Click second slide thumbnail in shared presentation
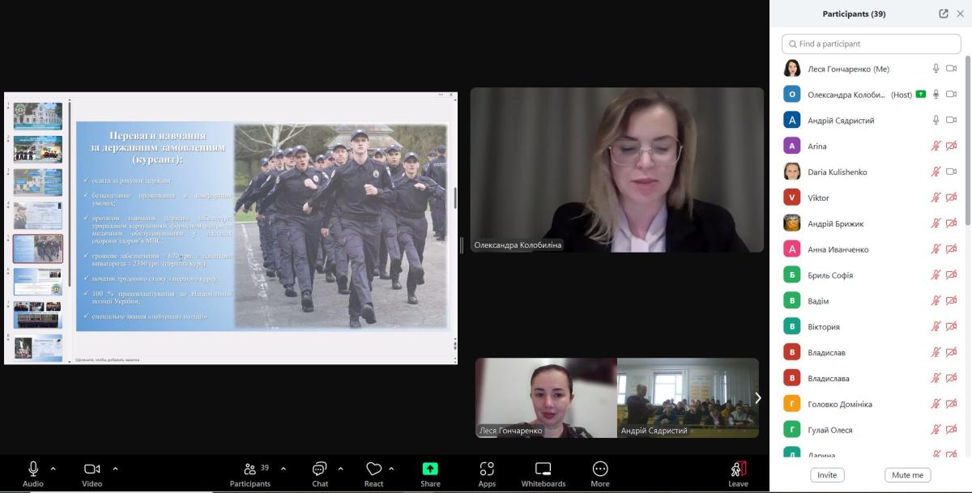 pyautogui.click(x=37, y=149)
